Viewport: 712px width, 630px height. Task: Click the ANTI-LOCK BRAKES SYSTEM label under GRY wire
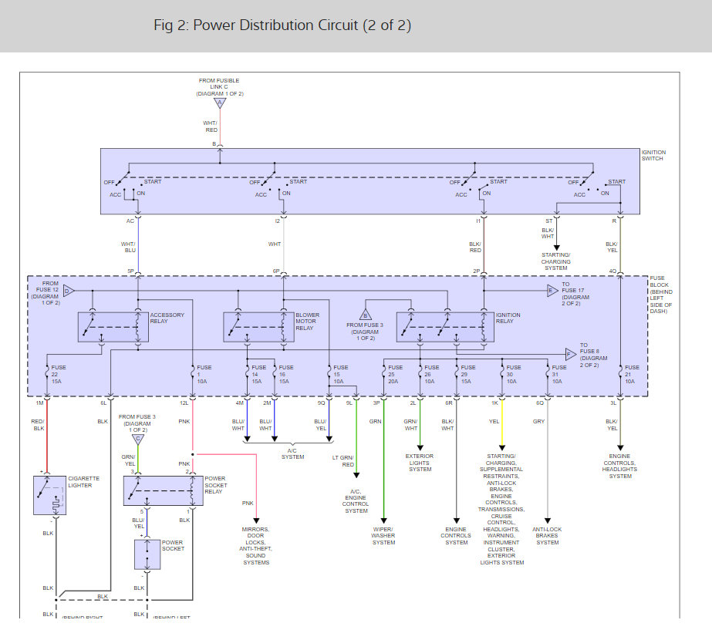[x=547, y=536]
